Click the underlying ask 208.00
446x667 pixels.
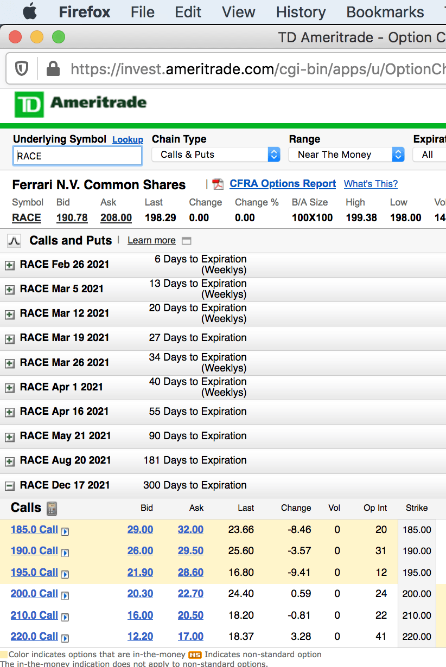pos(116,217)
